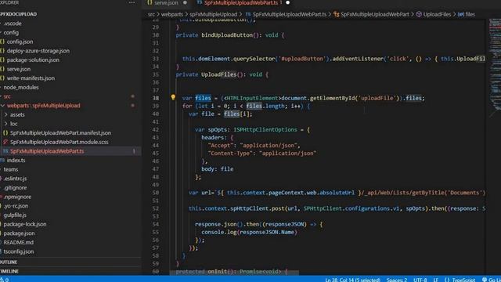Click the SPFXDOCUPLOAD workspace header
The width and height of the screenshot is (501, 282).
click(19, 14)
